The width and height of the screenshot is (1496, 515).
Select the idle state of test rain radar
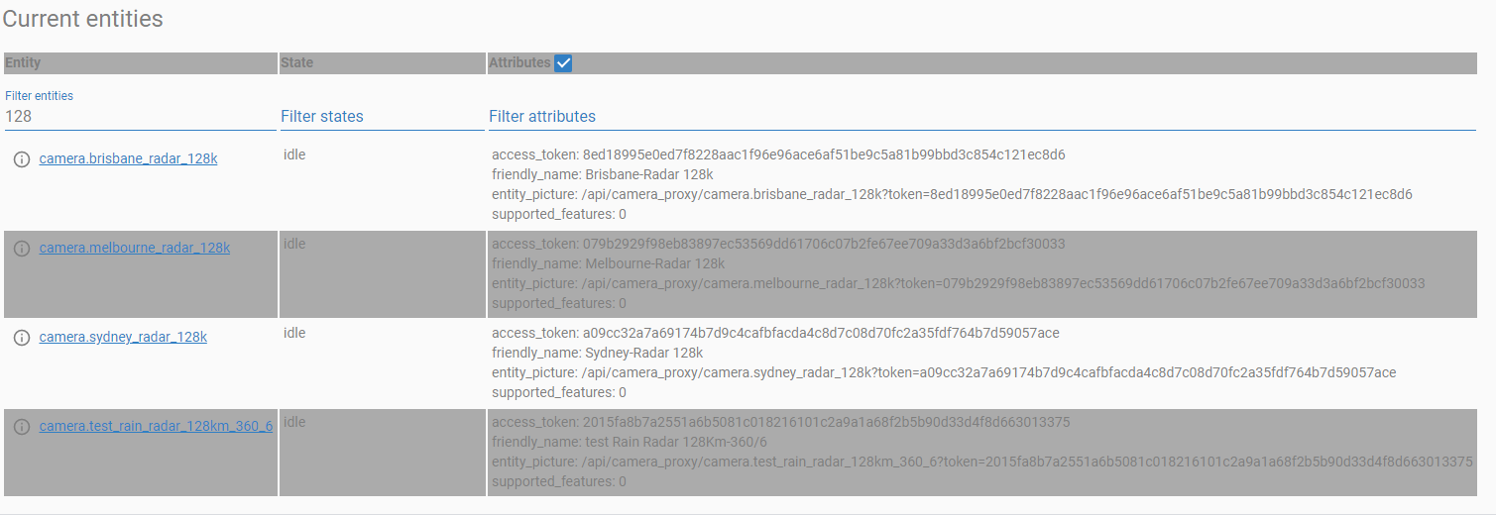click(294, 422)
